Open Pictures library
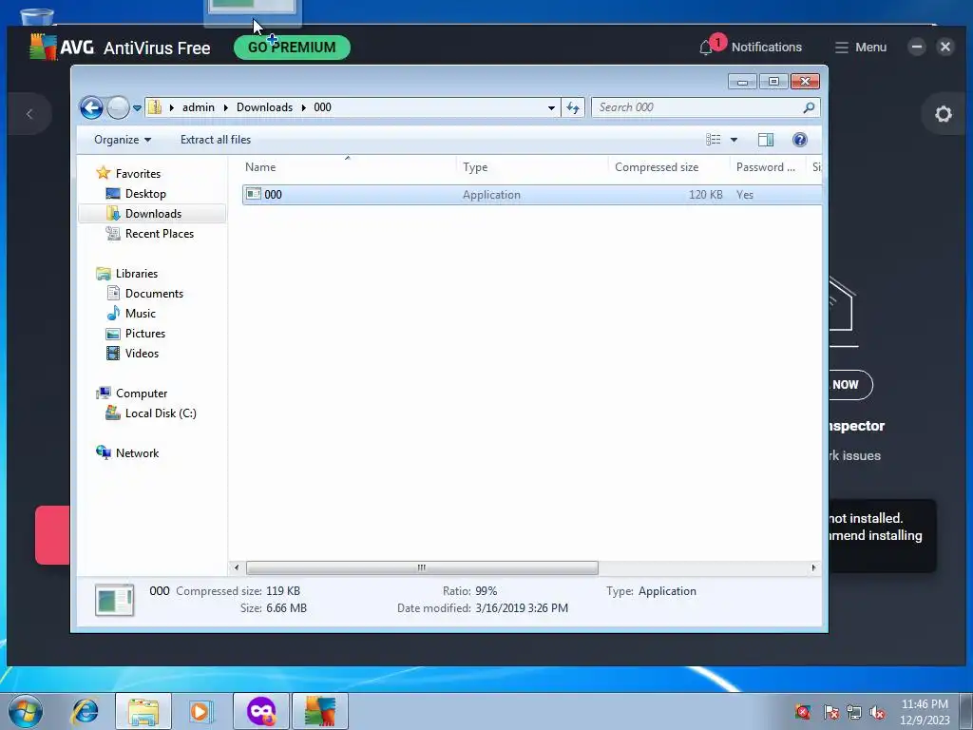The image size is (973, 730). pyautogui.click(x=145, y=334)
